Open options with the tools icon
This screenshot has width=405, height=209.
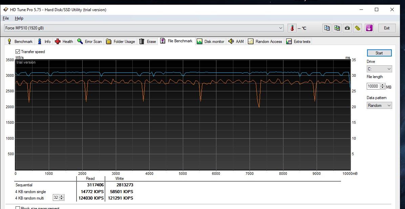pos(358,28)
